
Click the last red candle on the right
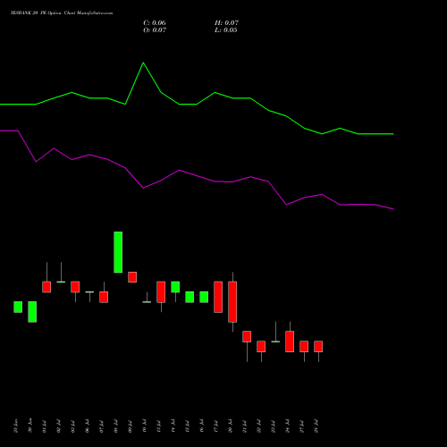click(x=318, y=346)
